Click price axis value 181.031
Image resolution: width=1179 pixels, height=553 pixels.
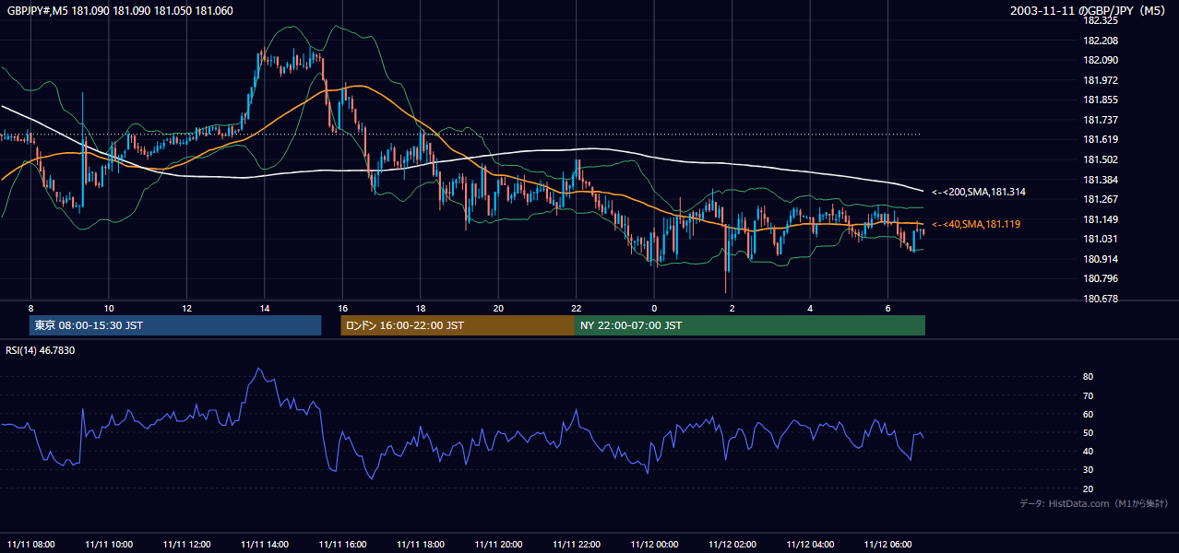coord(1101,239)
